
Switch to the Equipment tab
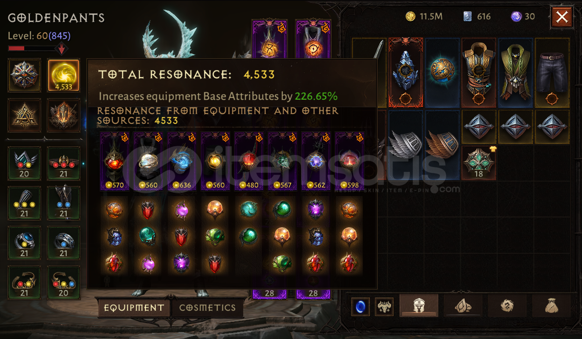click(x=134, y=308)
